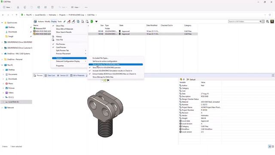This screenshot has height=155, width=275.
Task: Expand the Network tree node
Action: 2,108
